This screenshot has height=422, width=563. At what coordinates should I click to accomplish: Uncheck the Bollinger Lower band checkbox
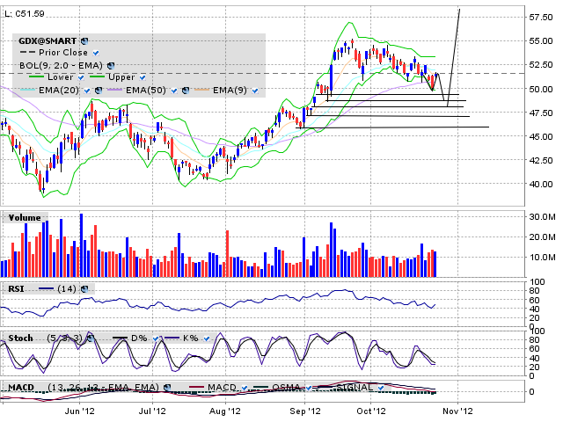point(81,77)
